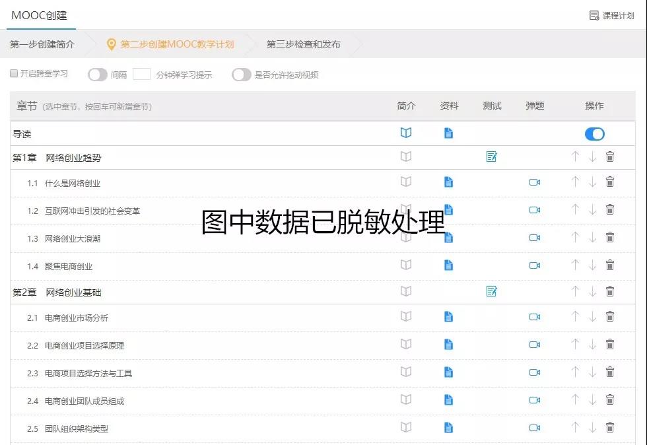Move 聚焦电商创业 up with the arrow
Image resolution: width=647 pixels, height=445 pixels.
pos(575,265)
